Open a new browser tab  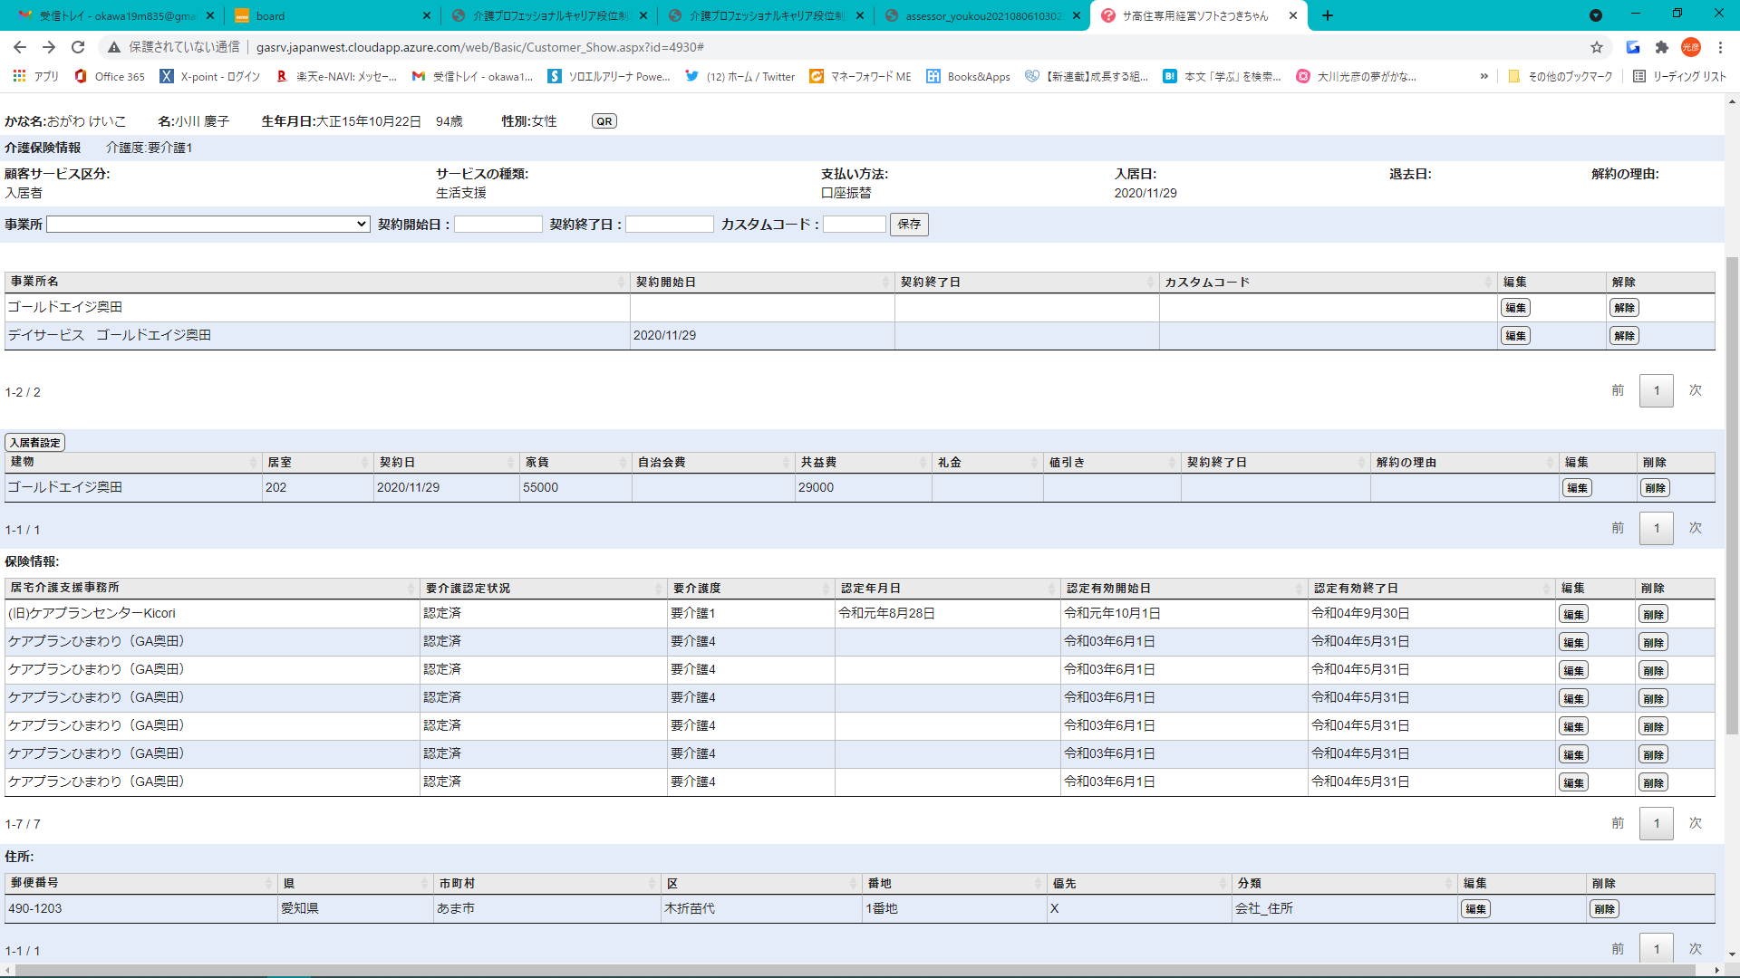[x=1328, y=15]
